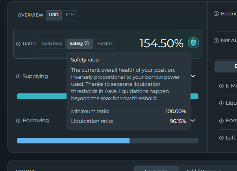This screenshot has height=171, width=237.
Task: Click the info icon next to Balance
Action: pyautogui.click(x=216, y=14)
